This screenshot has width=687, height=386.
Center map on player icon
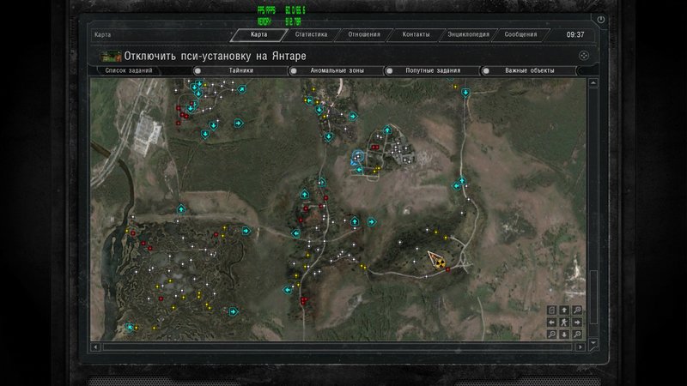(x=564, y=322)
